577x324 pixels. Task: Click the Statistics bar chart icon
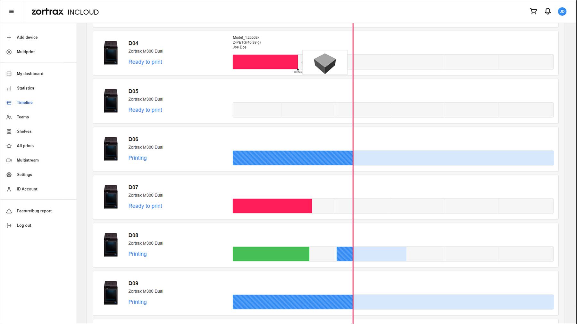tap(9, 88)
